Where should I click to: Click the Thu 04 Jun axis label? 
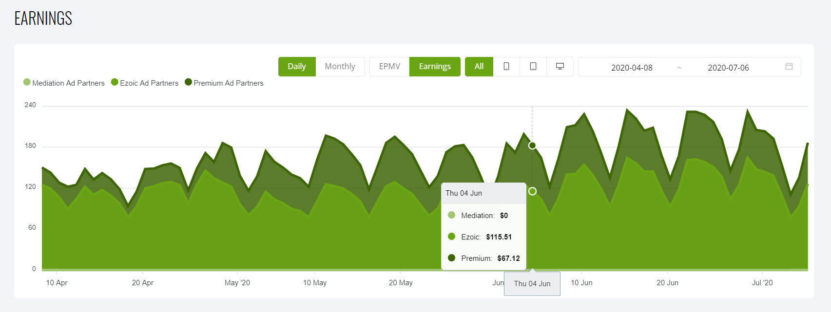[x=532, y=284]
